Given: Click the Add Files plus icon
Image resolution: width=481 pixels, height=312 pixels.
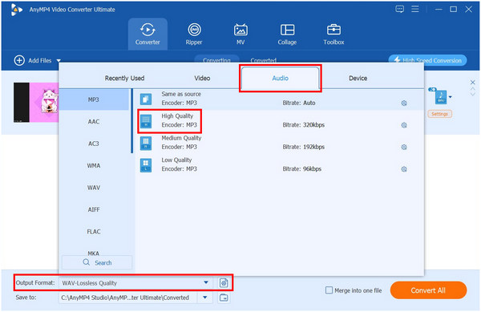Looking at the screenshot, I should click(x=19, y=60).
